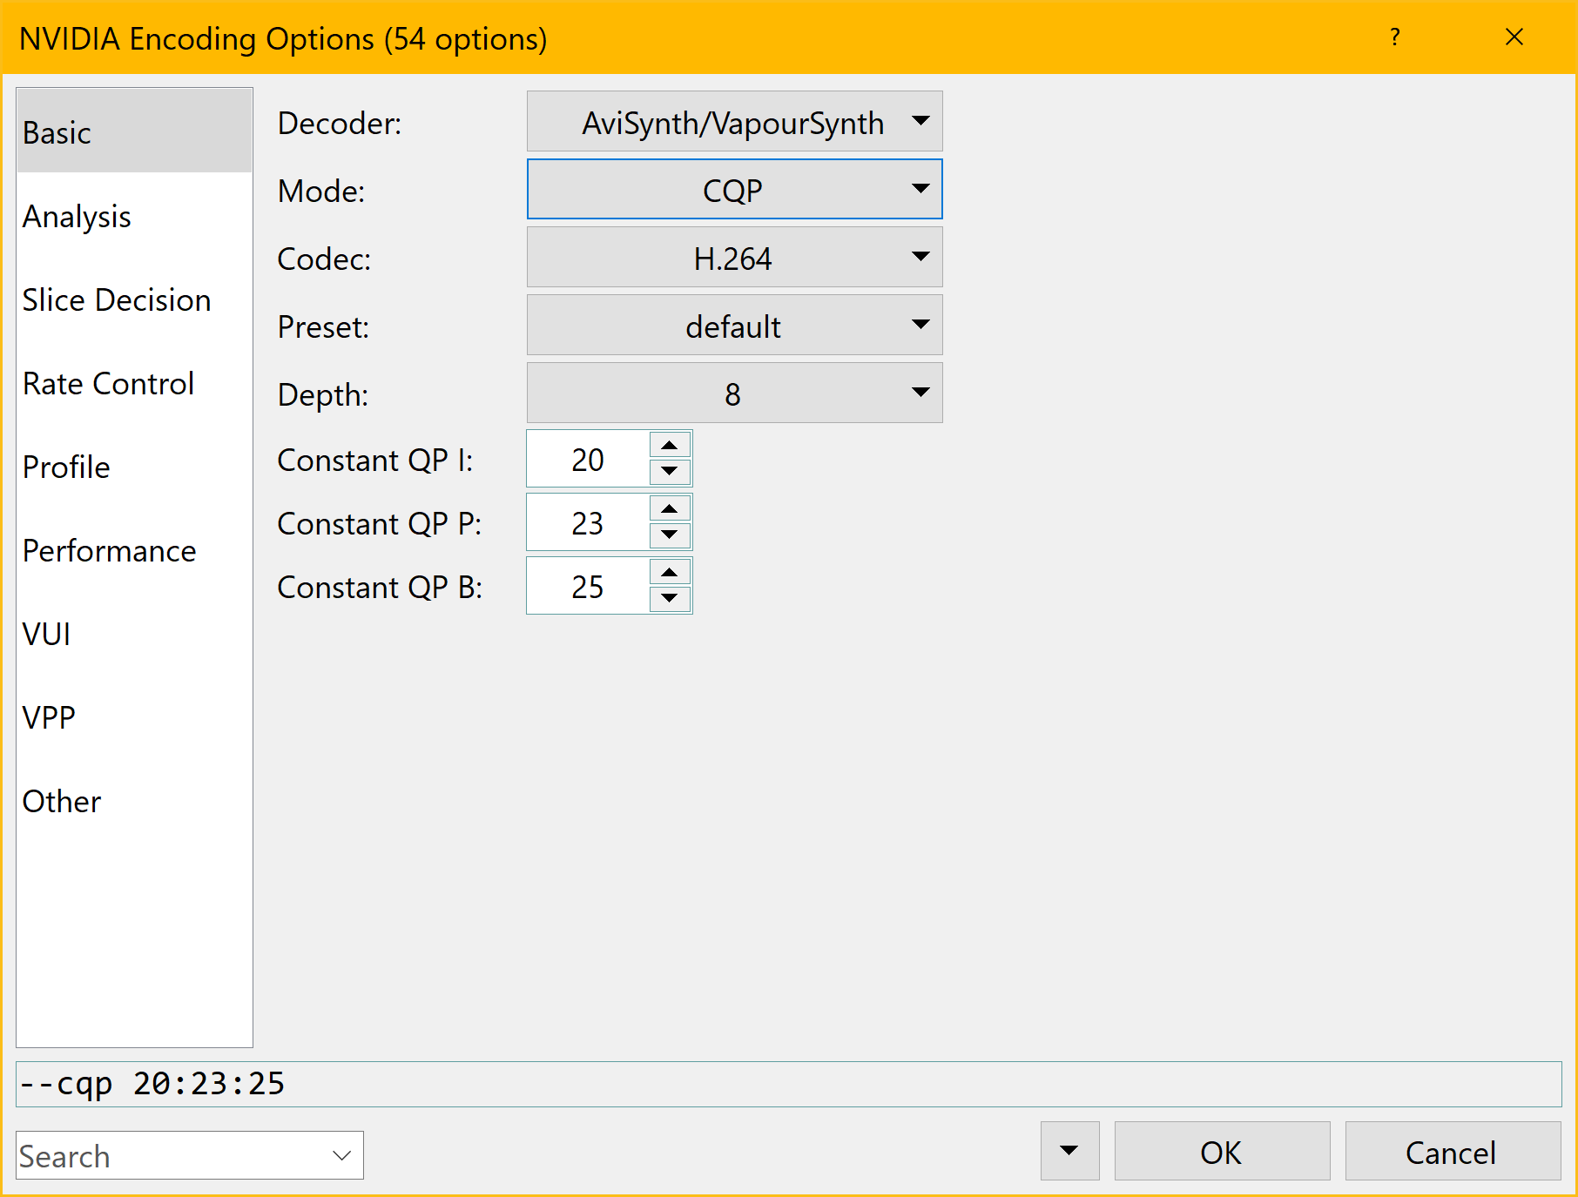
Task: Decrease Constant QP B using down arrow
Action: (x=670, y=598)
